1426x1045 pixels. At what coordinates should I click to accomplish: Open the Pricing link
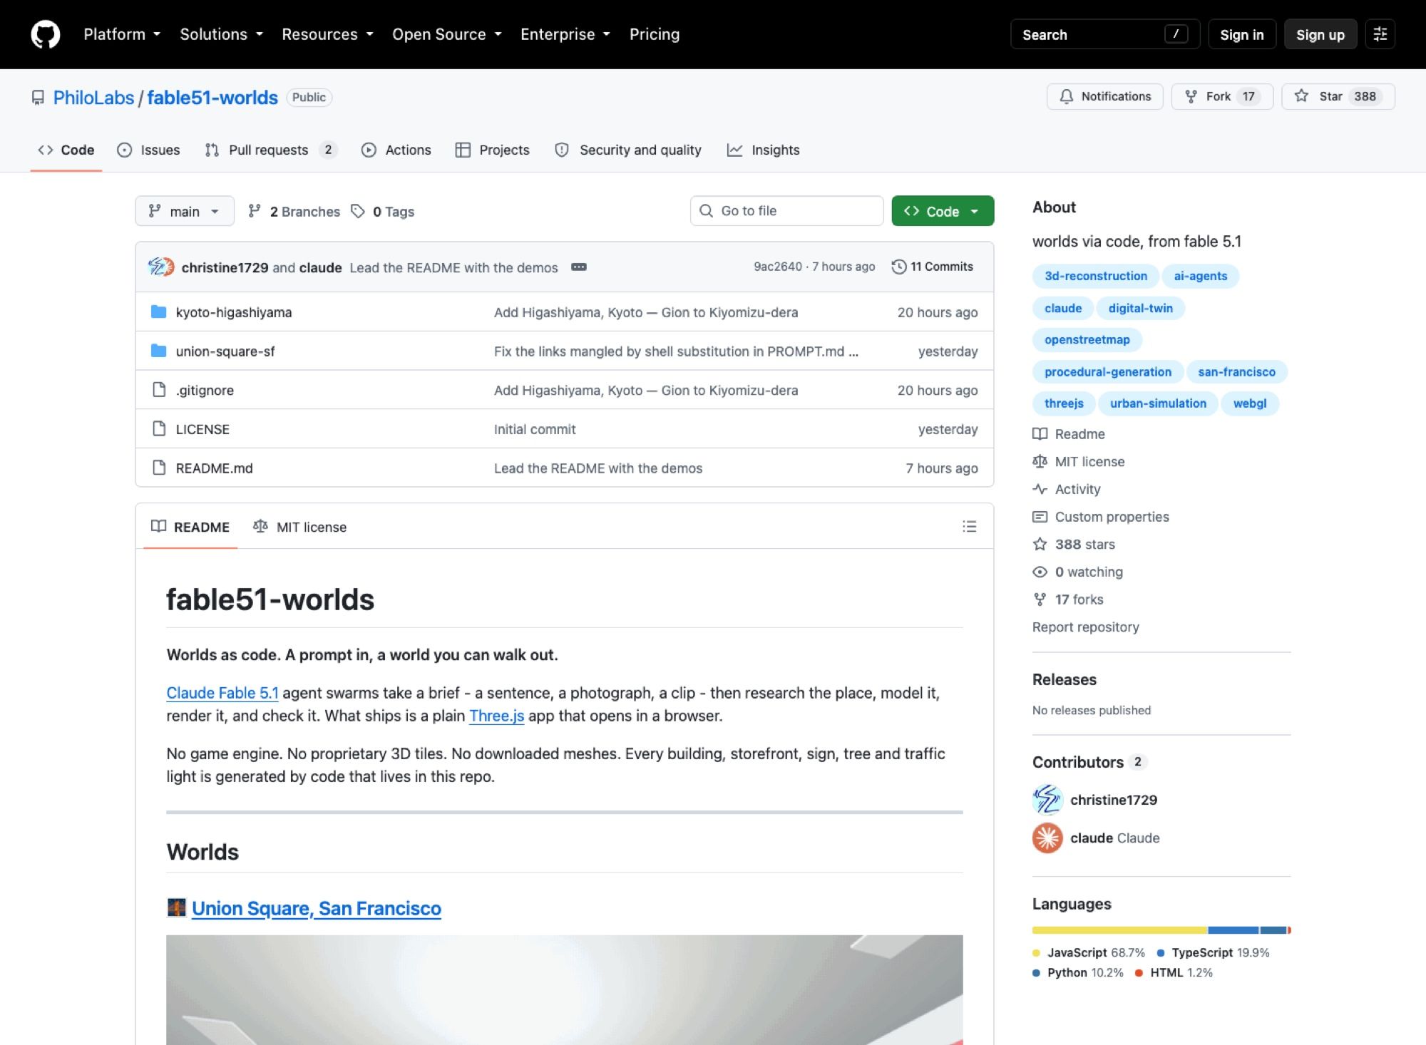[655, 34]
